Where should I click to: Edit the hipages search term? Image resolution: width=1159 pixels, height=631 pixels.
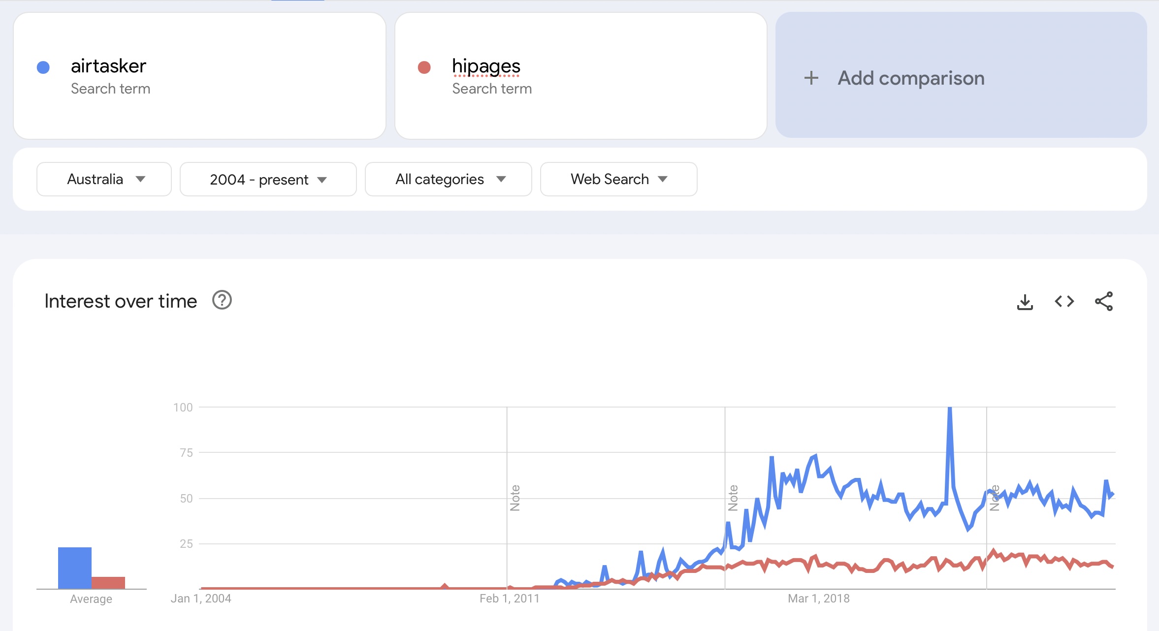click(x=486, y=66)
